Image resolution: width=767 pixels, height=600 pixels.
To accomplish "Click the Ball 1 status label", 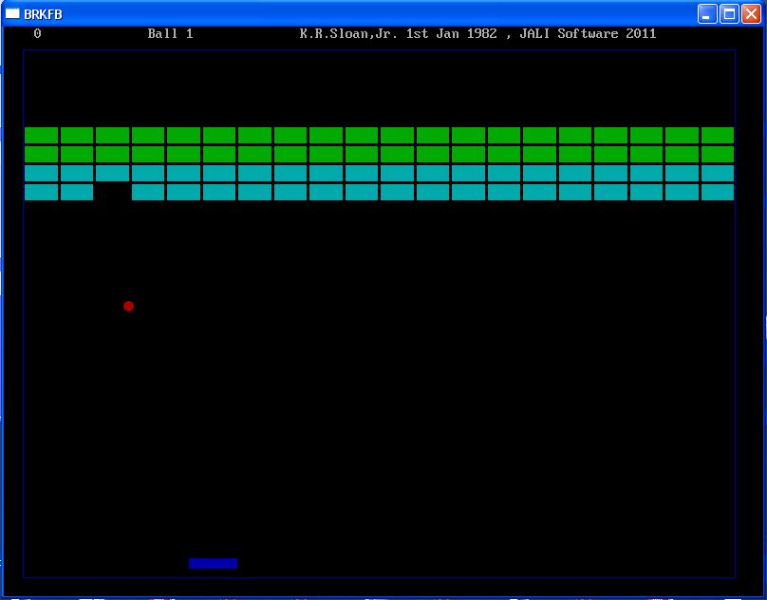I will click(x=171, y=33).
